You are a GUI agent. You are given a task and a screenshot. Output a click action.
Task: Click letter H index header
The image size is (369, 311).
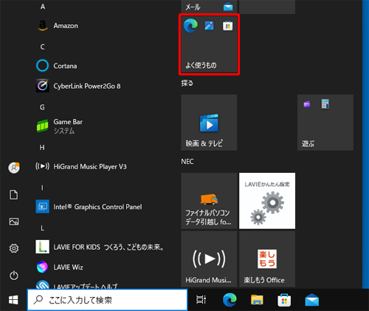point(42,147)
